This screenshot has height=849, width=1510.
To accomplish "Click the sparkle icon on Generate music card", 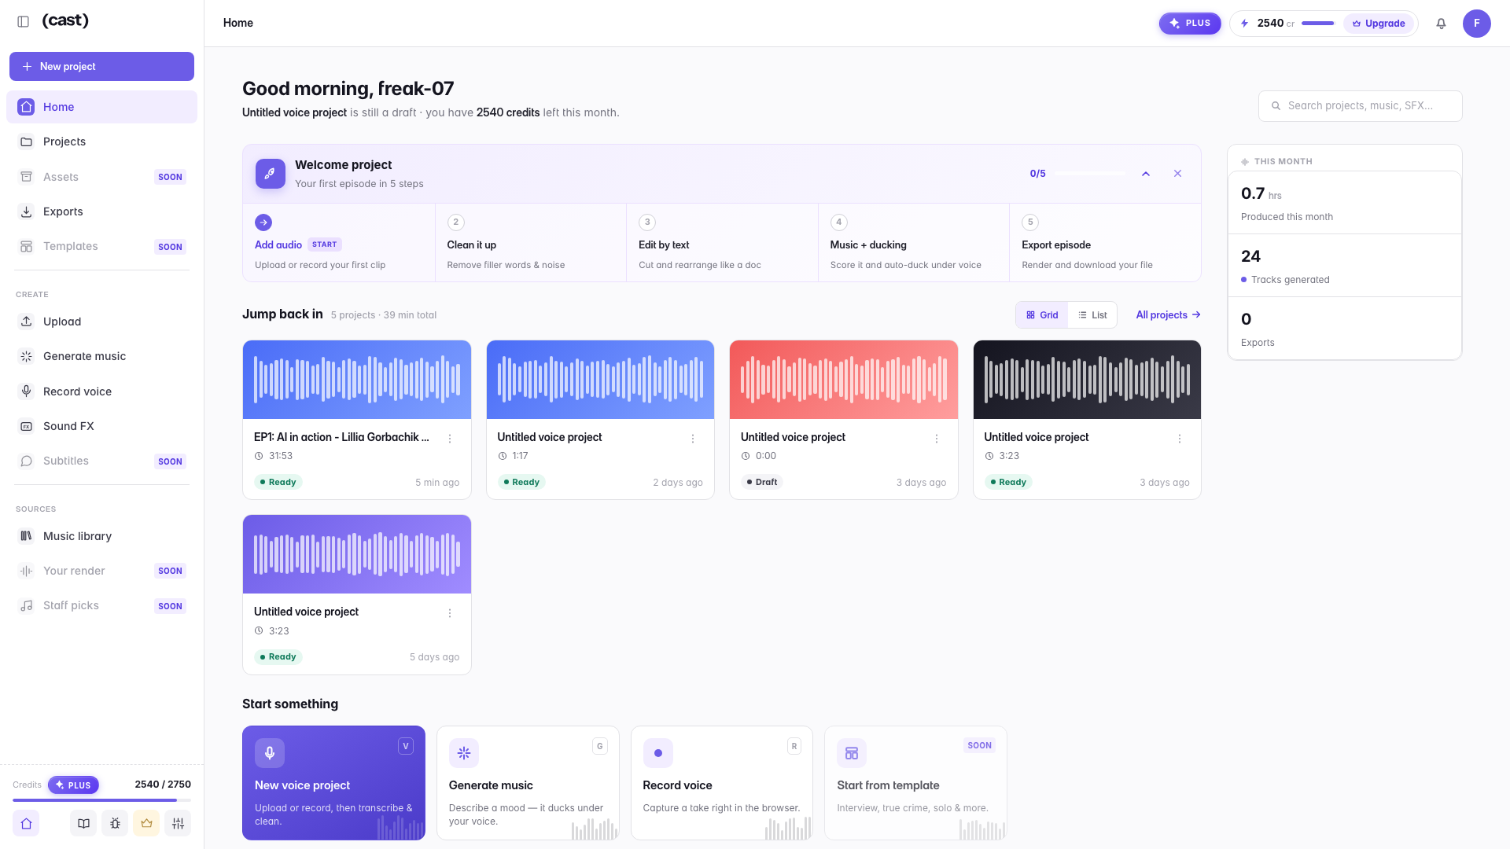I will click(464, 753).
